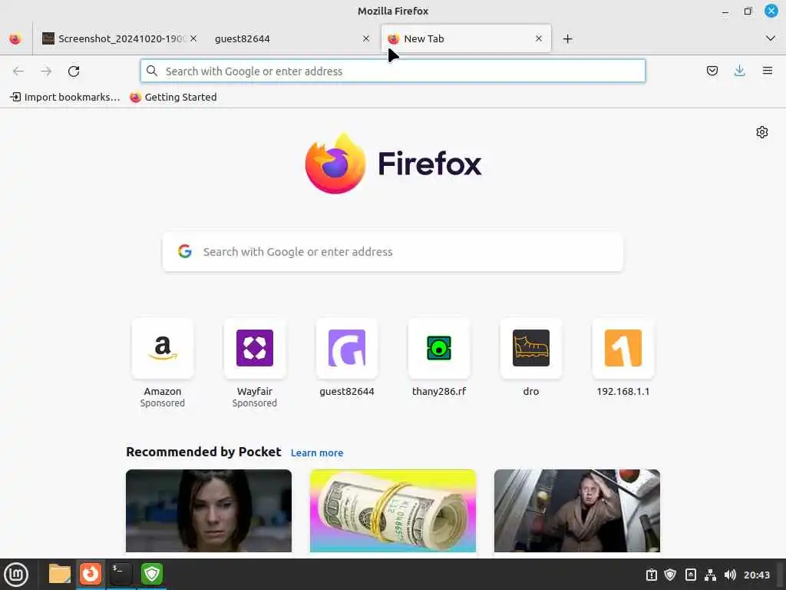The width and height of the screenshot is (786, 590).
Task: Open the Terminal from the taskbar
Action: point(121,574)
